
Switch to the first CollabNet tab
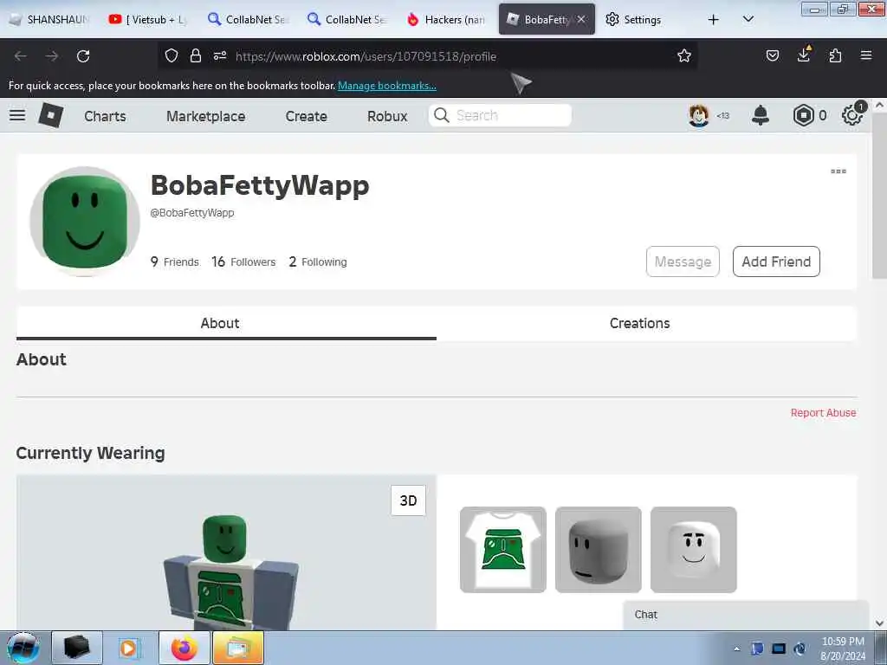pos(247,20)
